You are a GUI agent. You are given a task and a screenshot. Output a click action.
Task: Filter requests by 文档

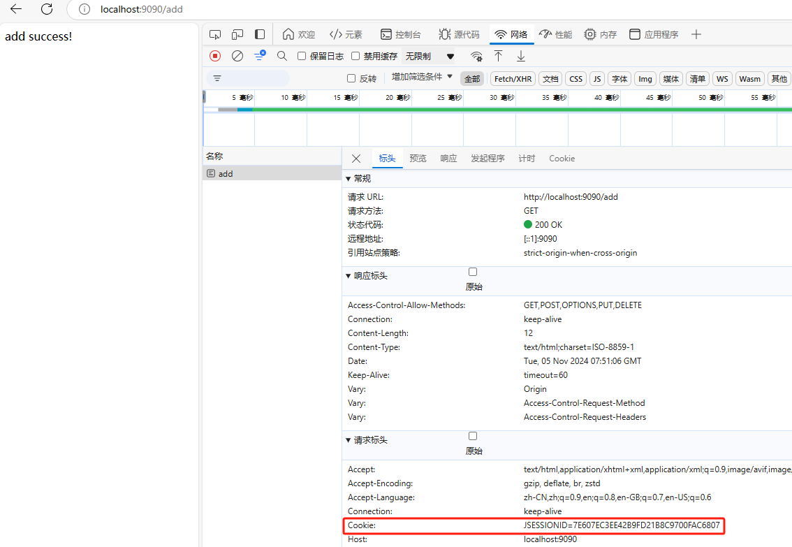pos(550,79)
